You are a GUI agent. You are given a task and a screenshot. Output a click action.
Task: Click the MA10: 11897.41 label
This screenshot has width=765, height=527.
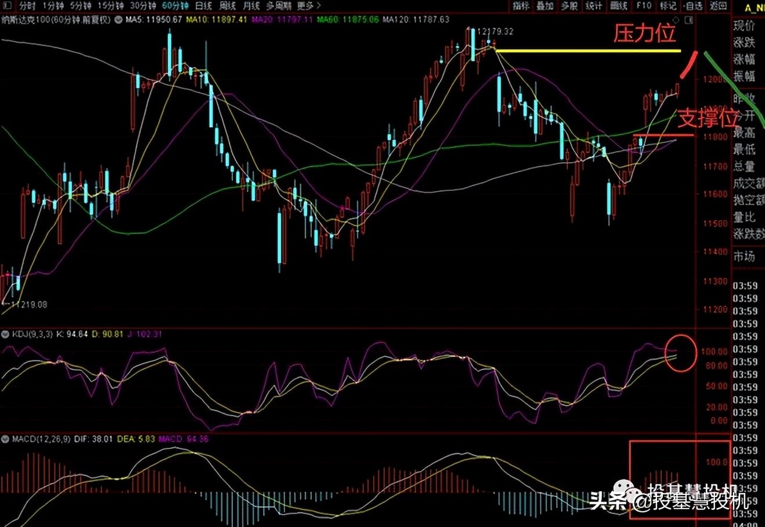[217, 20]
